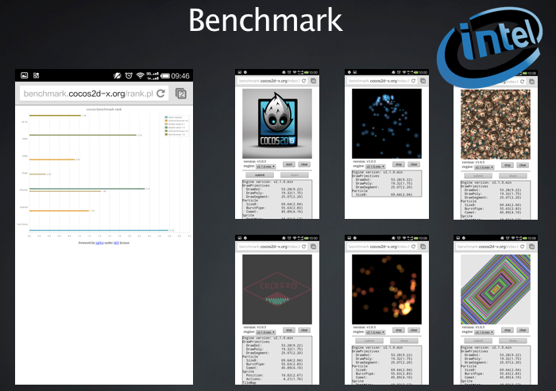Reload page on the red diamond phone
The height and width of the screenshot is (391, 556).
[304, 247]
